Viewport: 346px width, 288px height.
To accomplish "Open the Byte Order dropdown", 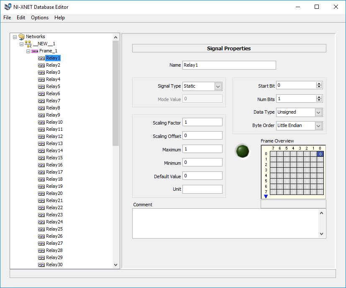I will pyautogui.click(x=318, y=126).
